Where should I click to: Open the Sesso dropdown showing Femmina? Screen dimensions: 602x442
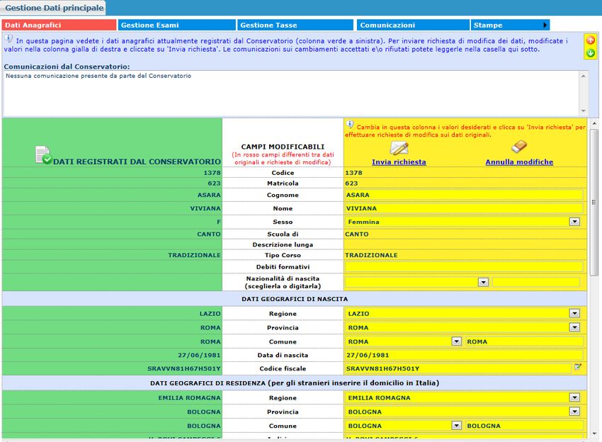[574, 222]
